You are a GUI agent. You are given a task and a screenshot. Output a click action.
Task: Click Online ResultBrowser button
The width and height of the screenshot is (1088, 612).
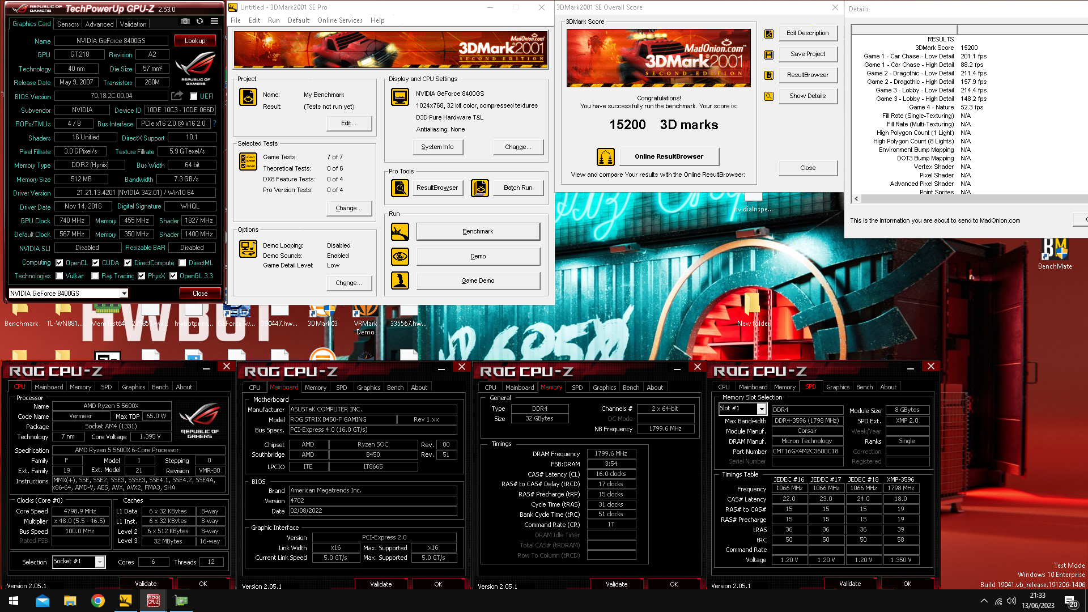pyautogui.click(x=669, y=156)
